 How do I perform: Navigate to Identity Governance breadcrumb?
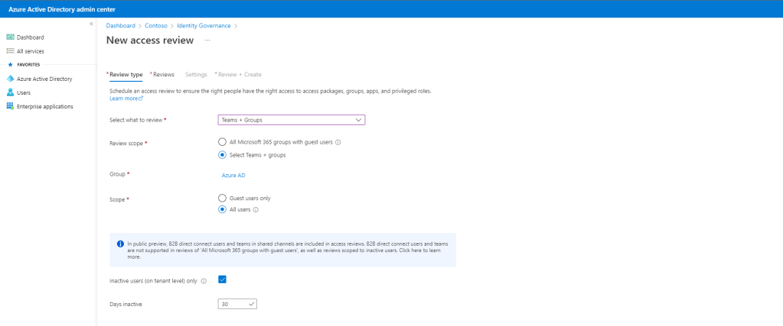pyautogui.click(x=204, y=26)
